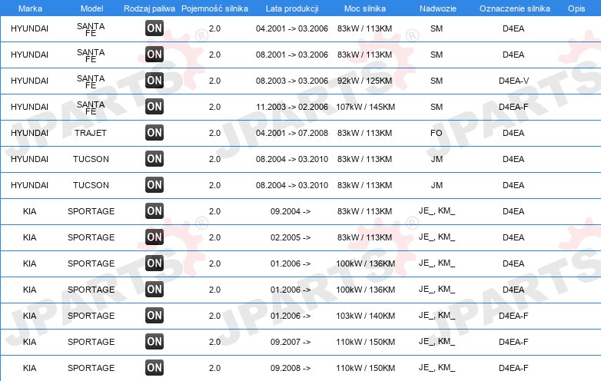Click the 04.2001 -> 07.2008 production years cell
The image size is (601, 381).
(292, 133)
